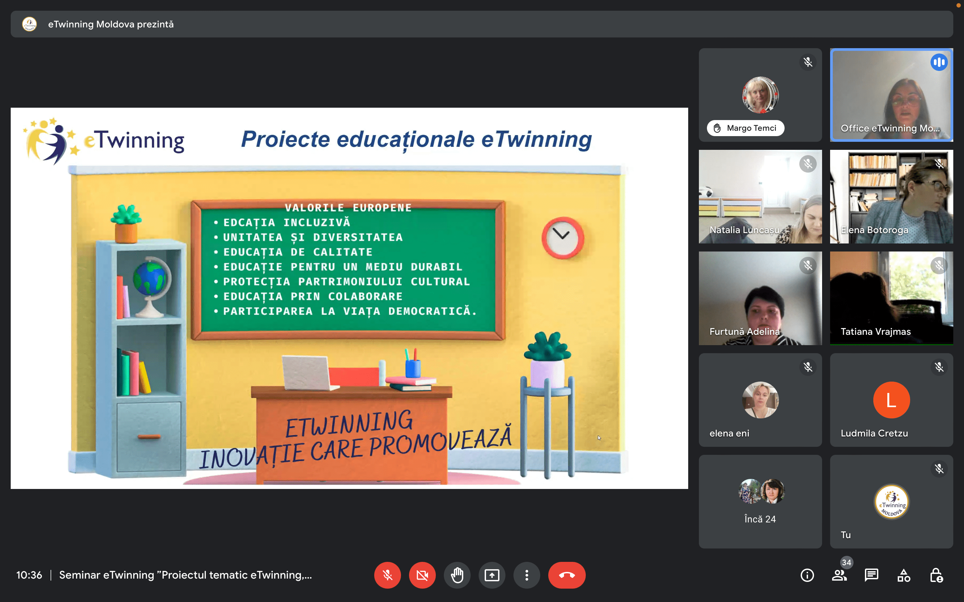The image size is (964, 602).
Task: Click muted mic icon on Elena Botoroga tile
Action: coord(939,164)
